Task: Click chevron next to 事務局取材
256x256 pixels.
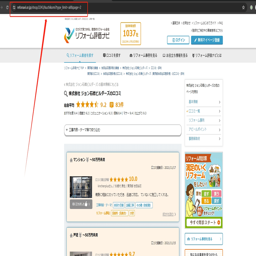Action: (220, 139)
